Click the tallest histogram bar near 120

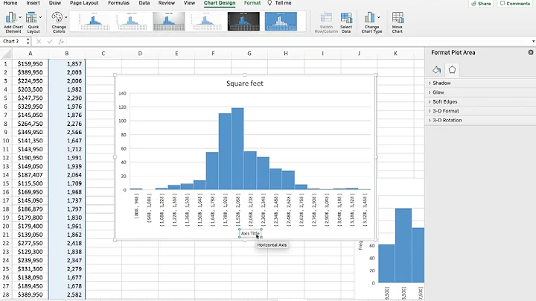237,149
